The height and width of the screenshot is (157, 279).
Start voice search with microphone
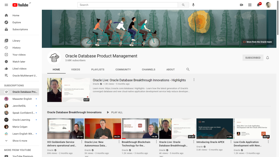coord(193,5)
